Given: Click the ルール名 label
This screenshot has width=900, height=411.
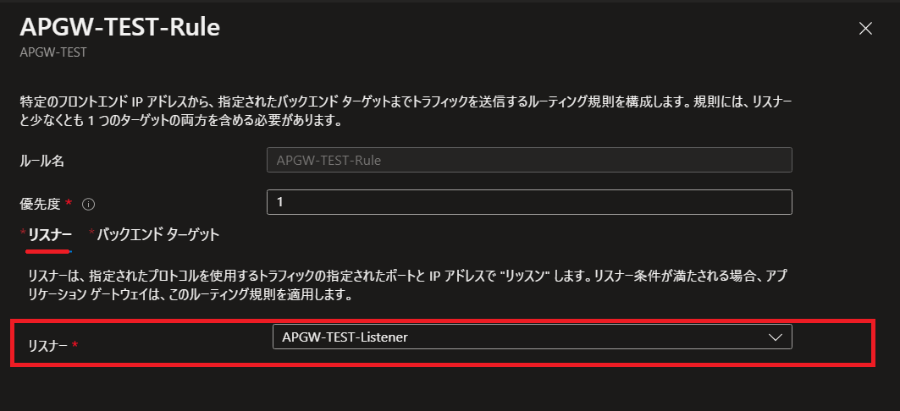Looking at the screenshot, I should point(41,161).
